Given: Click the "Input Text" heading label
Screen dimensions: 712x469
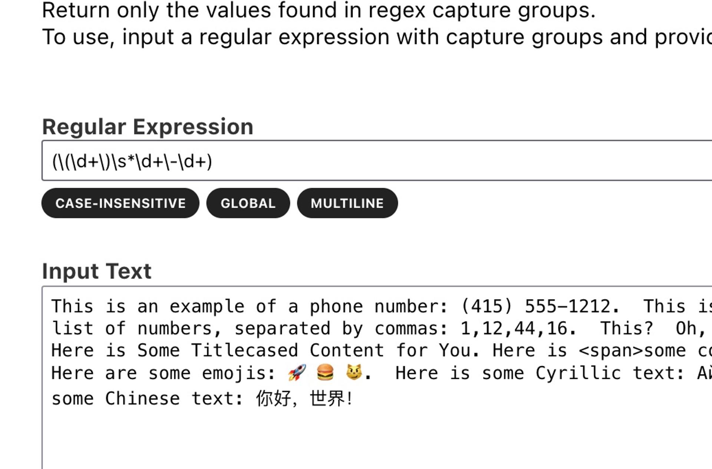Looking at the screenshot, I should 97,271.
